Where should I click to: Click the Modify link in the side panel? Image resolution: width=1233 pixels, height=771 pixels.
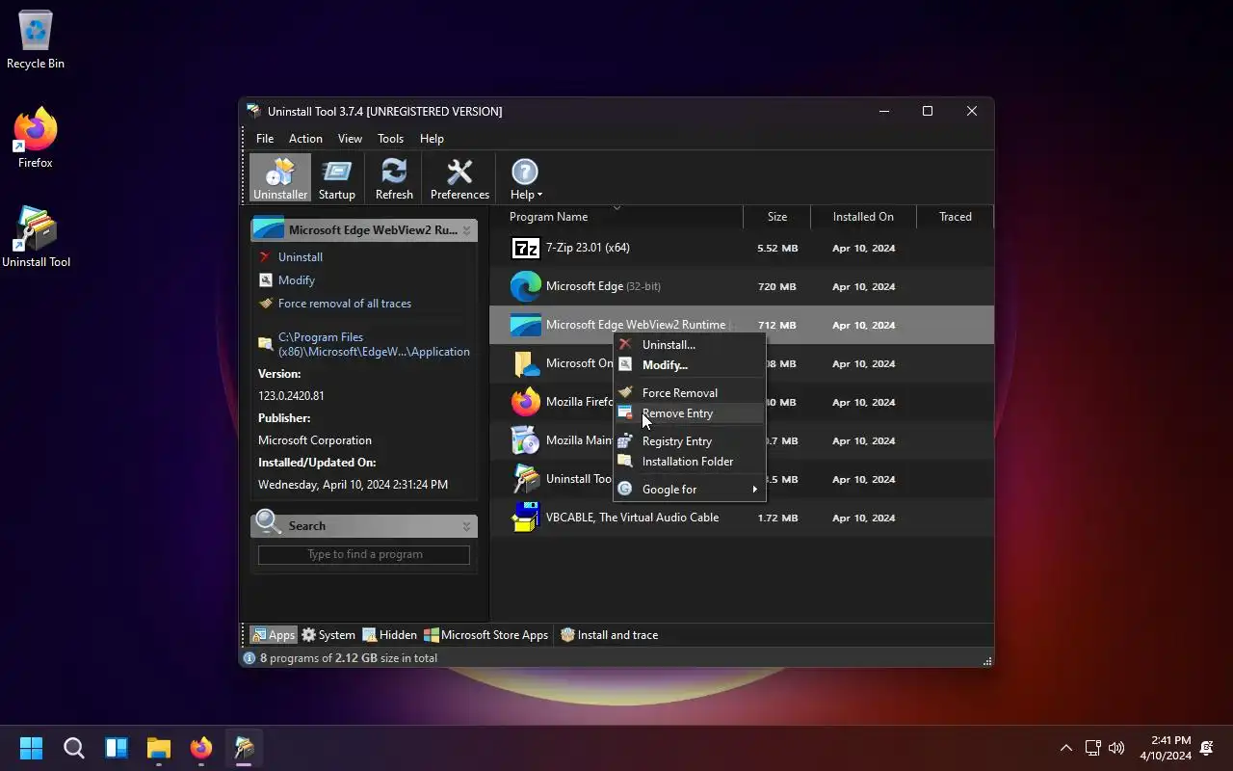click(297, 280)
